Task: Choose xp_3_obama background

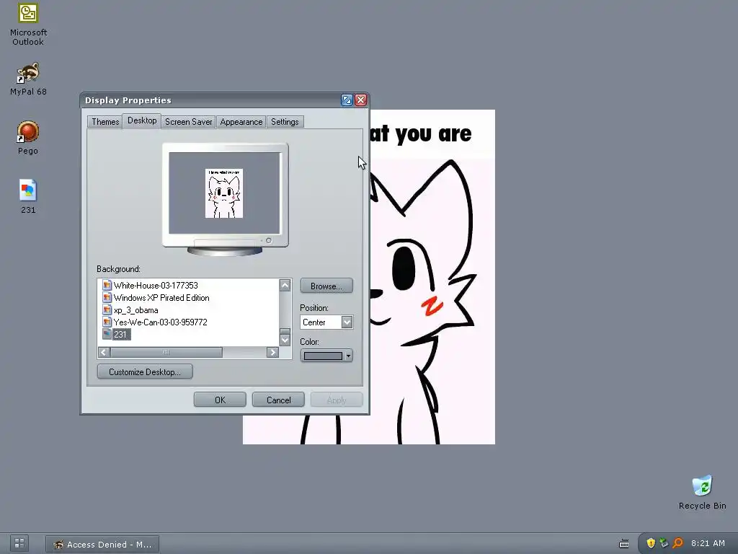Action: pos(135,310)
